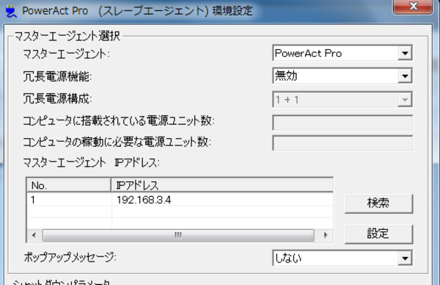Image resolution: width=440 pixels, height=285 pixels.
Task: Select row number 1 cell in IP table
Action: pyautogui.click(x=69, y=200)
